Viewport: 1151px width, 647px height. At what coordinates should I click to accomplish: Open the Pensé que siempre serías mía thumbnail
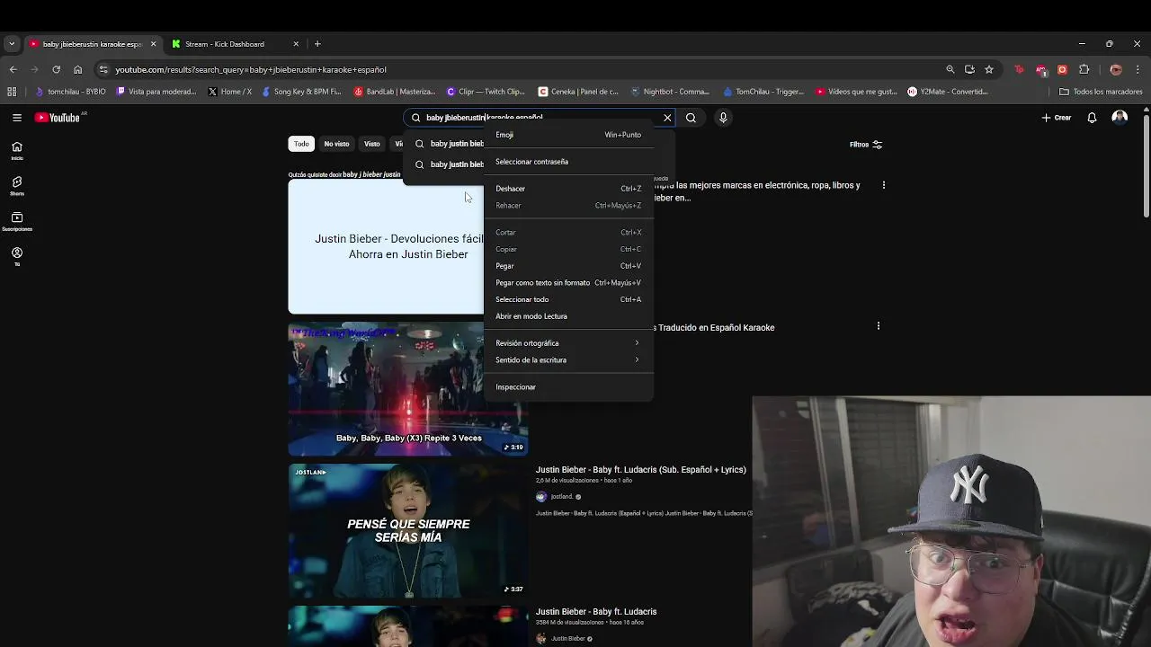[408, 531]
